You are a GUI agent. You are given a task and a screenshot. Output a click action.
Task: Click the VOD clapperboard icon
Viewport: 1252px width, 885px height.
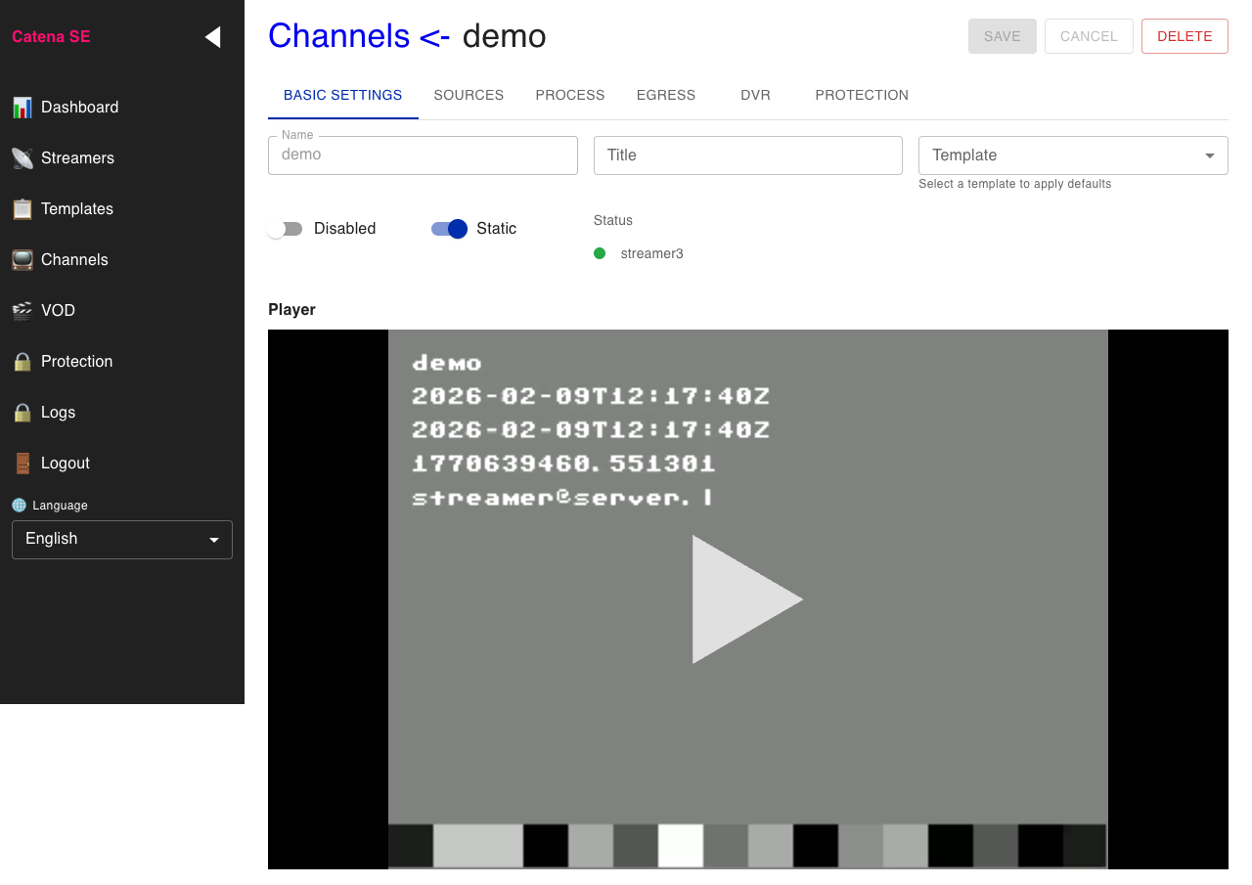(x=22, y=311)
